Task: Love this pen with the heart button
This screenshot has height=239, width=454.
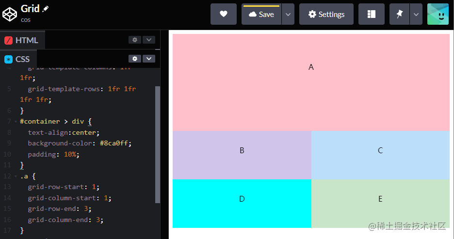Action: point(223,14)
